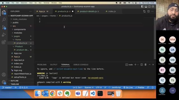Image resolution: width=179 pixels, height=100 pixels.
Task: Toggle bottom panel layout icon
Action: point(146,6)
